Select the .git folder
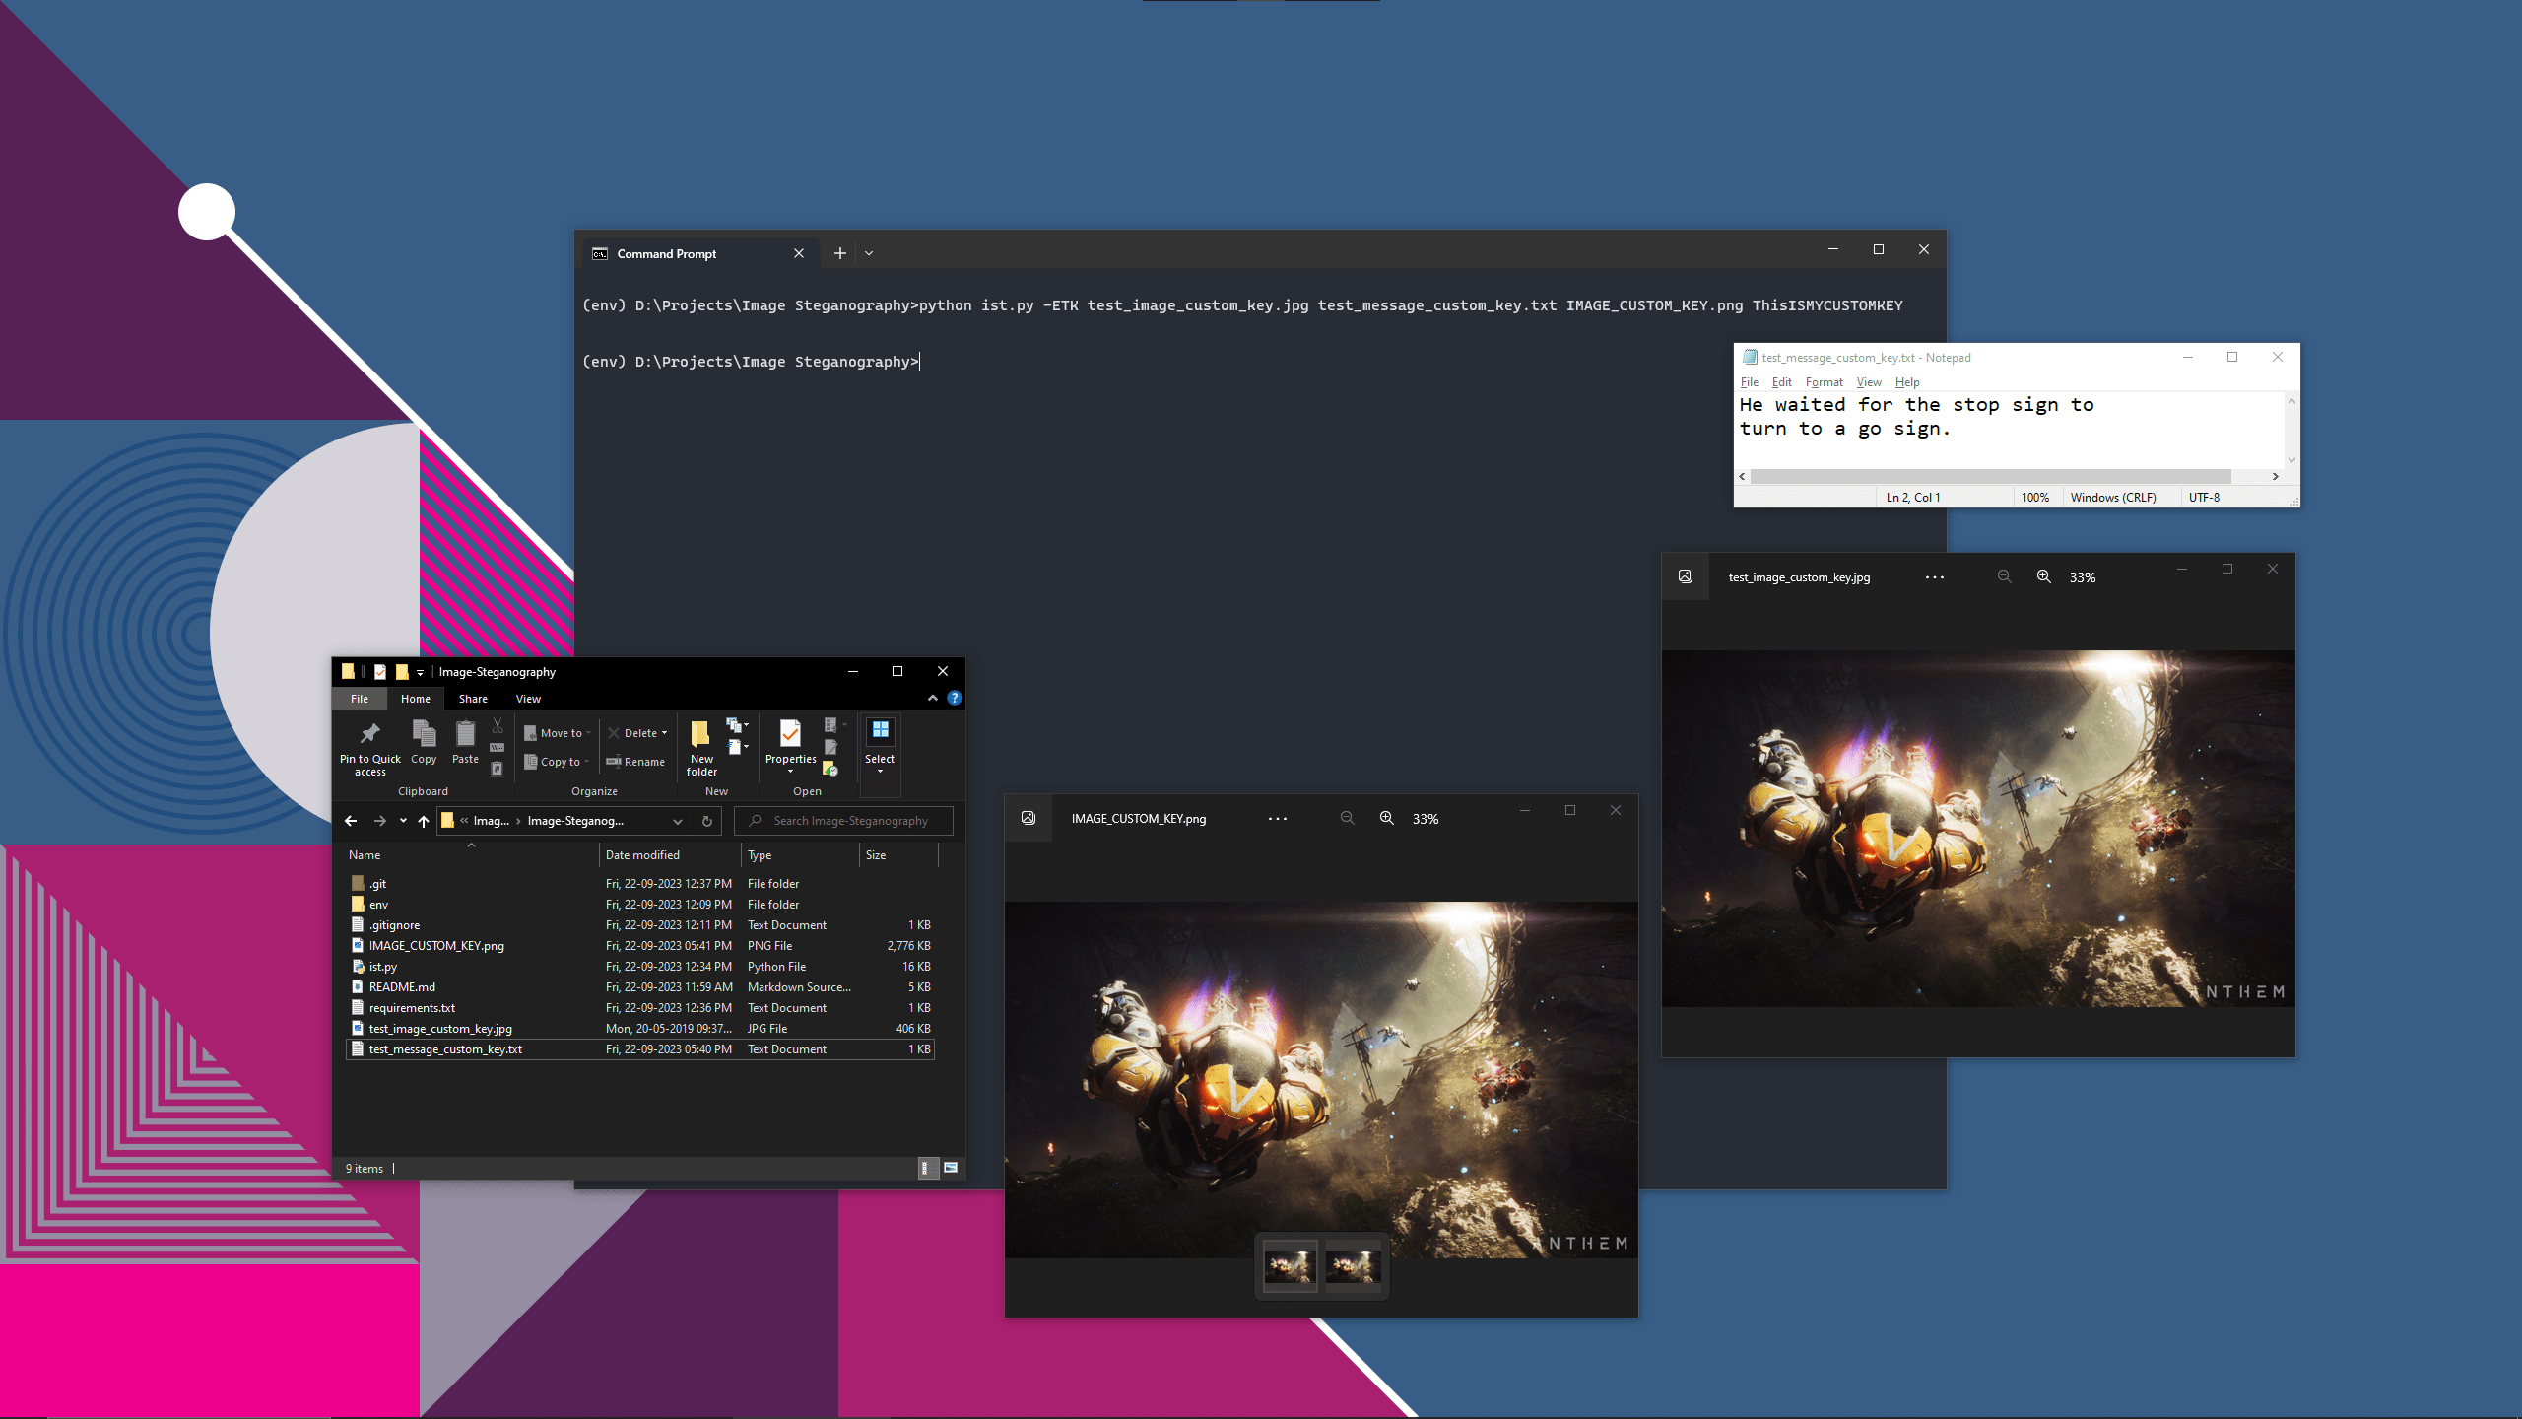This screenshot has height=1419, width=2522. (x=640, y=884)
